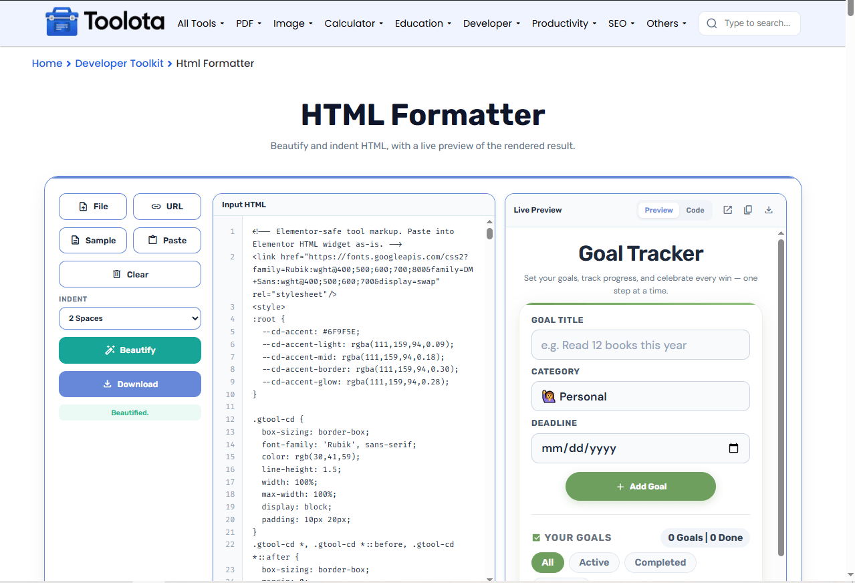Click code line 'line-height: 1.5;'

[x=301, y=469]
